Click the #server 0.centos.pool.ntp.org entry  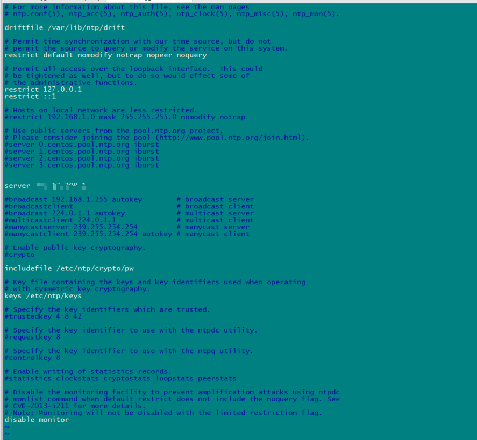click(x=82, y=145)
